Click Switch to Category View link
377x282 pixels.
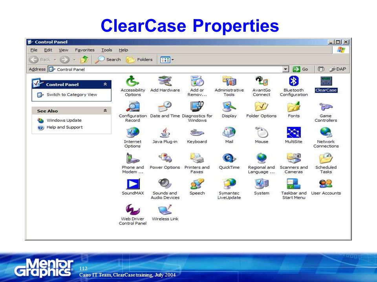click(x=71, y=95)
